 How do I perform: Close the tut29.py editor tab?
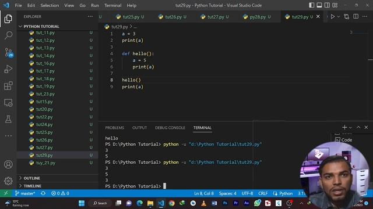[x=318, y=17]
